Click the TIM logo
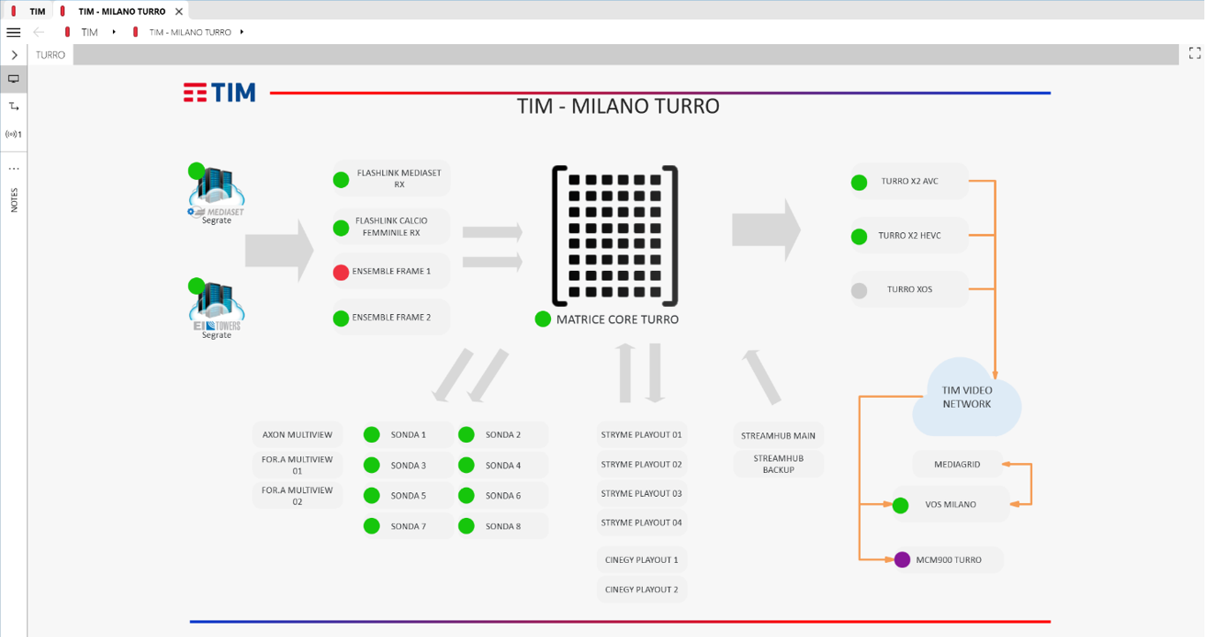The height and width of the screenshot is (637, 1207). tap(219, 93)
